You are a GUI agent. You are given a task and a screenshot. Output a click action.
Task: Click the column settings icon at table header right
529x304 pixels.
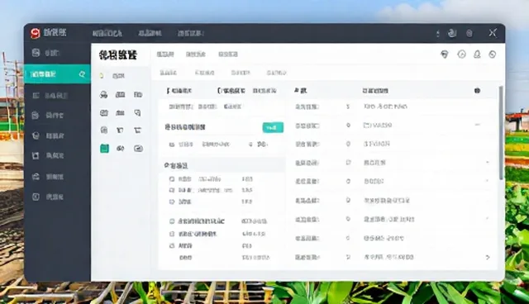point(477,91)
